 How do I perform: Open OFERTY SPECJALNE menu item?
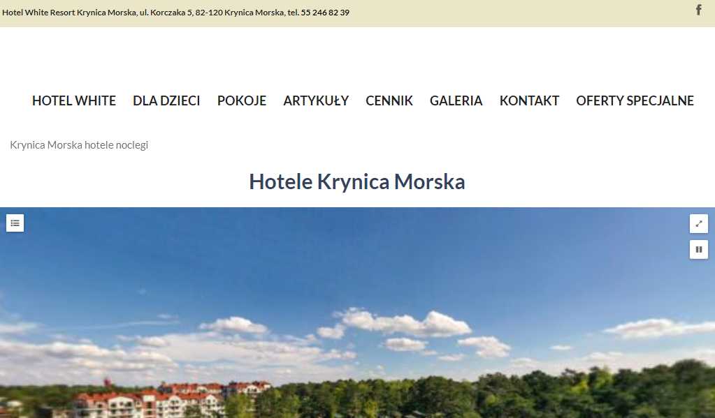point(635,100)
